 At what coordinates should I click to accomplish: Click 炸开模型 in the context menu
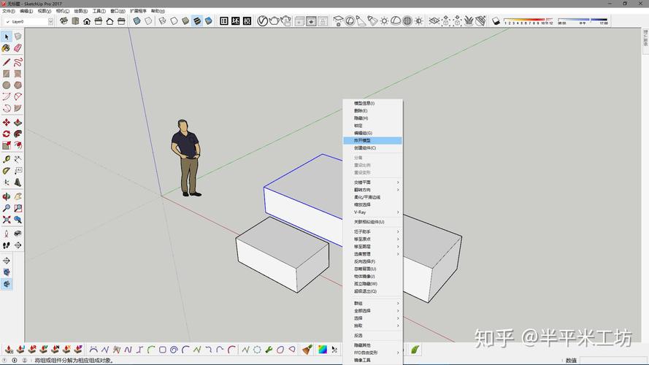364,140
